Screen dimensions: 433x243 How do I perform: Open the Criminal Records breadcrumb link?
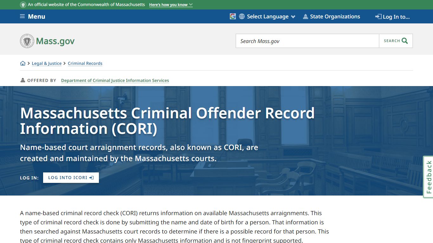coord(85,63)
